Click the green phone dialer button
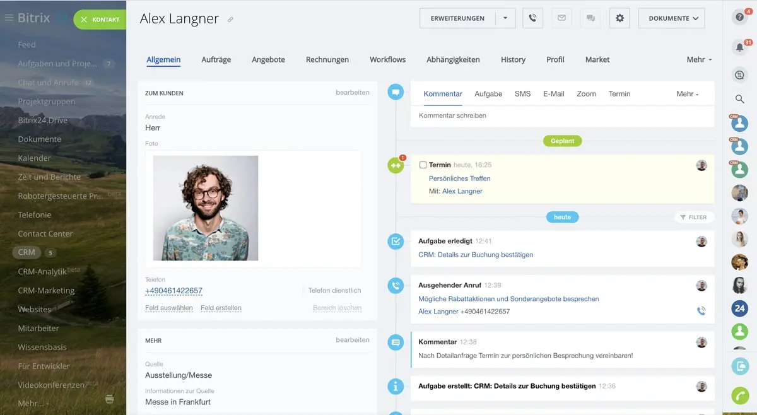Screen dimensions: 757x415 tap(740, 395)
